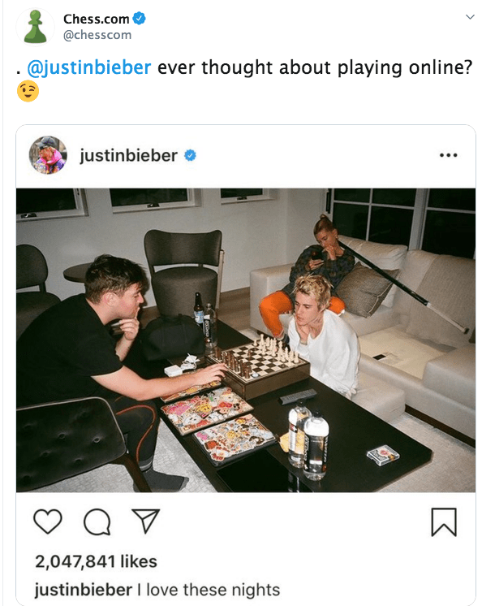Image resolution: width=482 pixels, height=606 pixels.
Task: Click the Chess.com display name
Action: click(x=96, y=19)
